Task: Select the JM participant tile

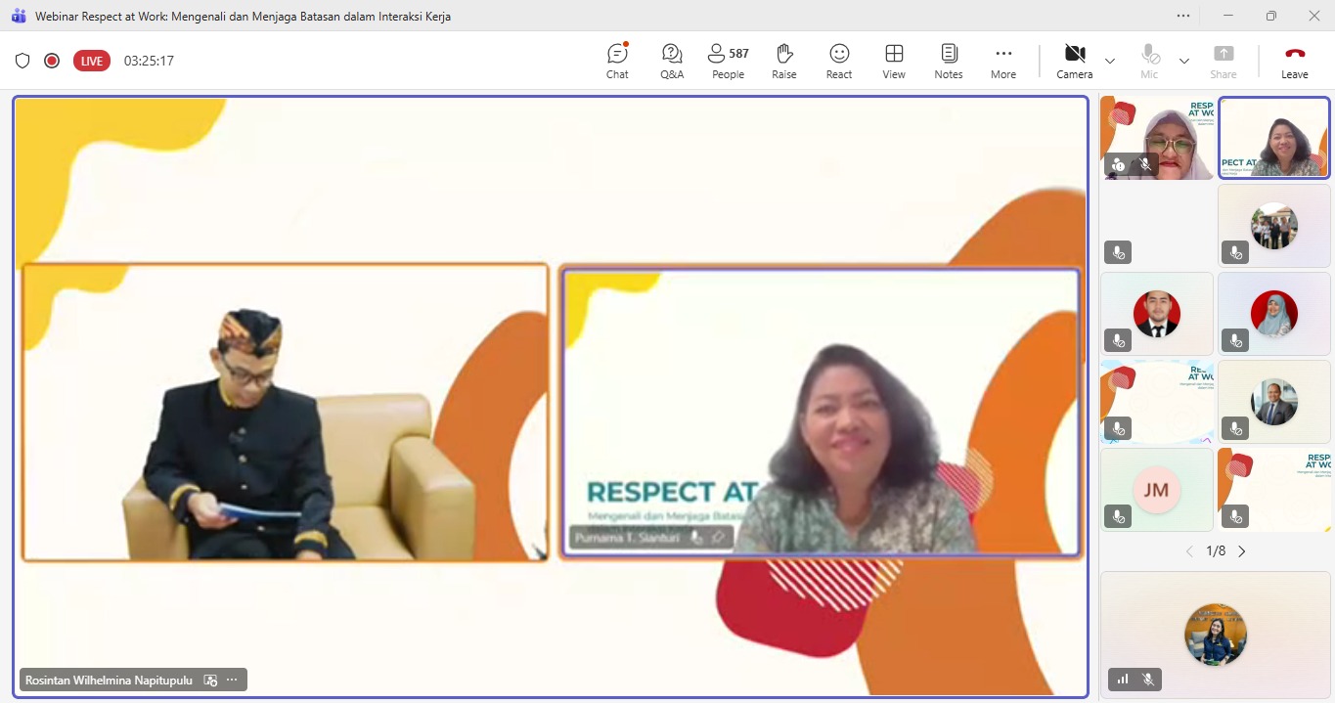Action: (x=1156, y=490)
